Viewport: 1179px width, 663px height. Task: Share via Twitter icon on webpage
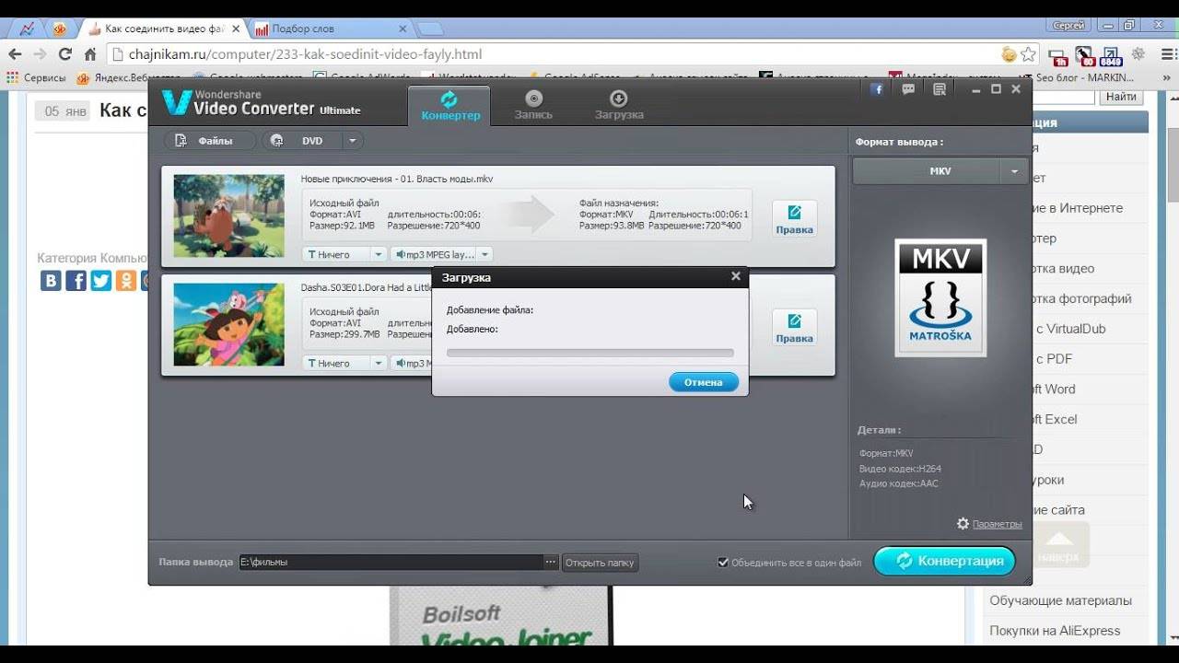[100, 281]
